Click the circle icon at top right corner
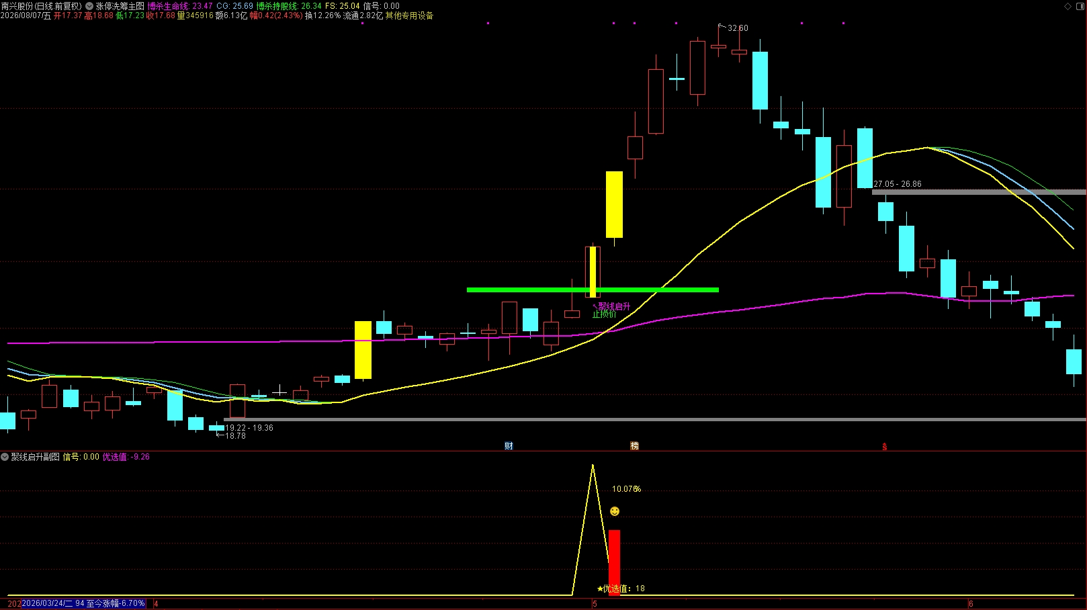Image resolution: width=1087 pixels, height=610 pixels. 1081,6
